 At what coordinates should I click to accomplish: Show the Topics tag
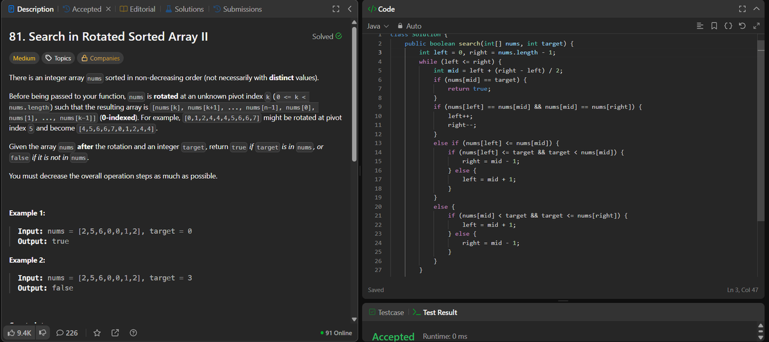(x=58, y=58)
